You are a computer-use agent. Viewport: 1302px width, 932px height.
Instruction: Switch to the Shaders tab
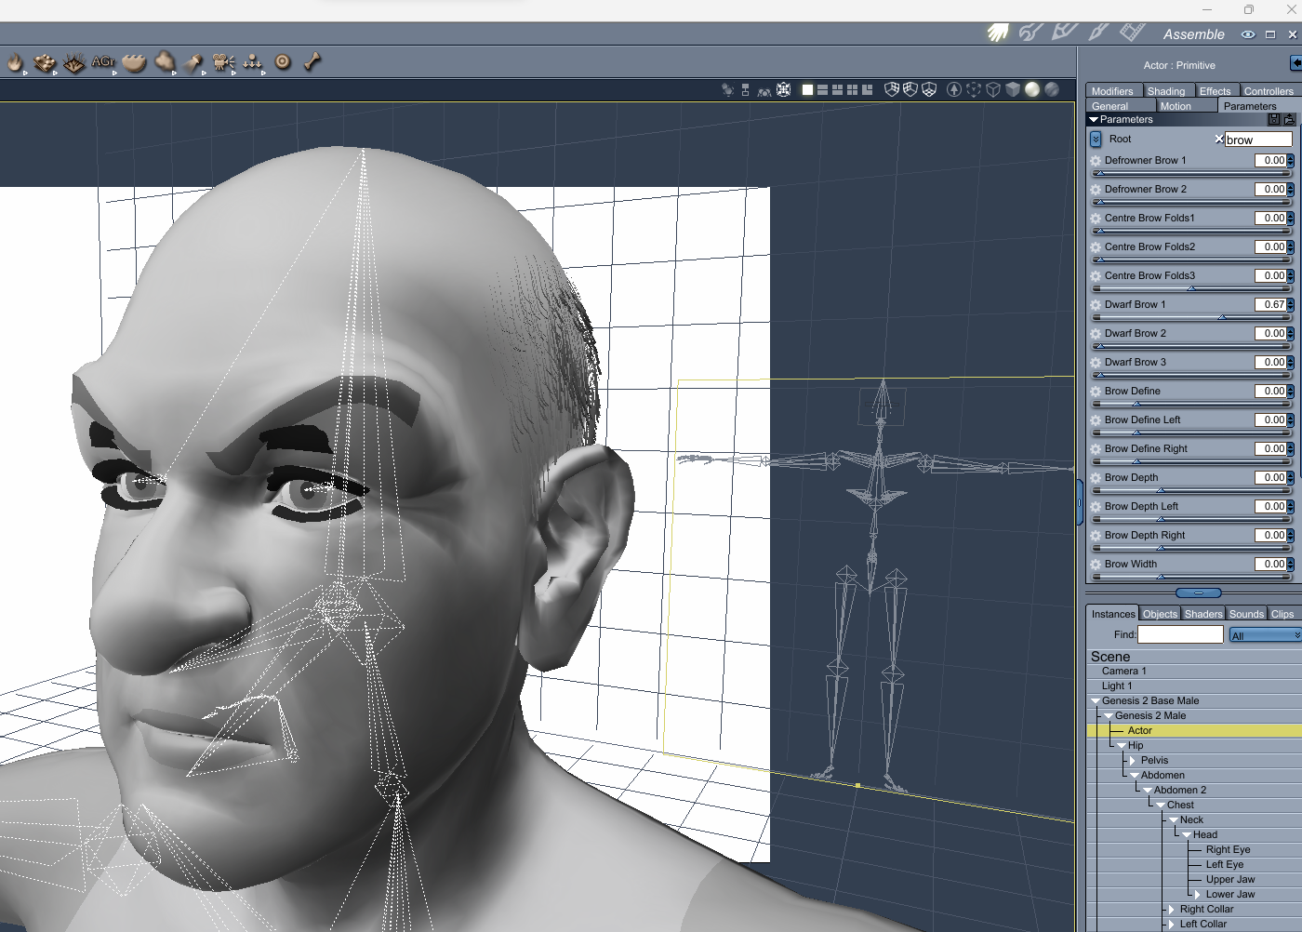[1203, 613]
